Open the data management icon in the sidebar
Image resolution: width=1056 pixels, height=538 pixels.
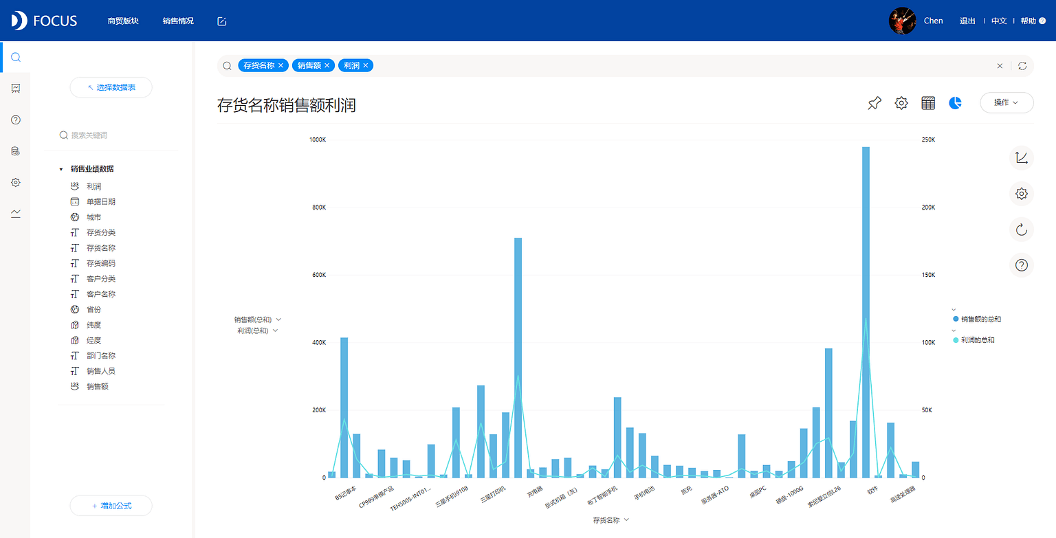15,151
